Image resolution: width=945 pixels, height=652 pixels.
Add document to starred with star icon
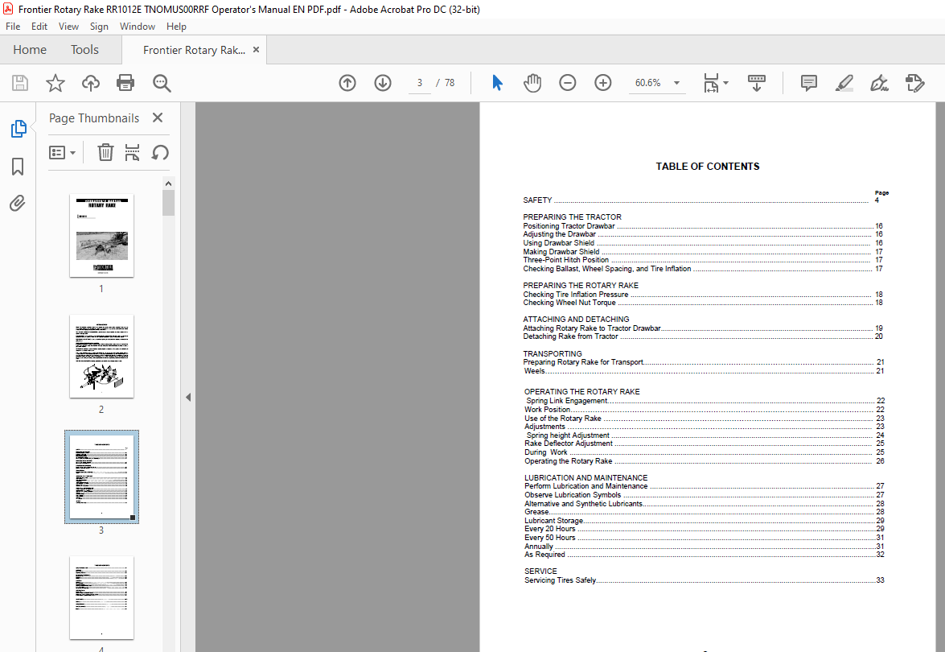(55, 83)
